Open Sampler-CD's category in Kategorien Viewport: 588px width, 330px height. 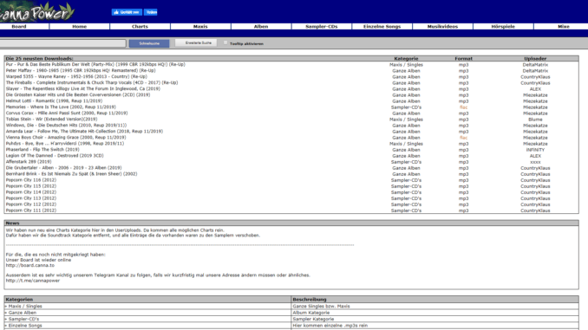(23, 319)
